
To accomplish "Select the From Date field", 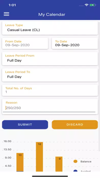I will click(x=25, y=43).
